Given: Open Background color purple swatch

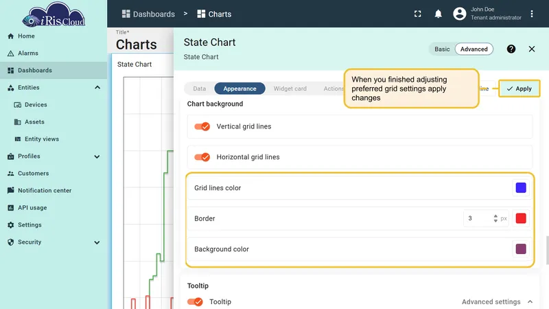Looking at the screenshot, I should tap(521, 249).
